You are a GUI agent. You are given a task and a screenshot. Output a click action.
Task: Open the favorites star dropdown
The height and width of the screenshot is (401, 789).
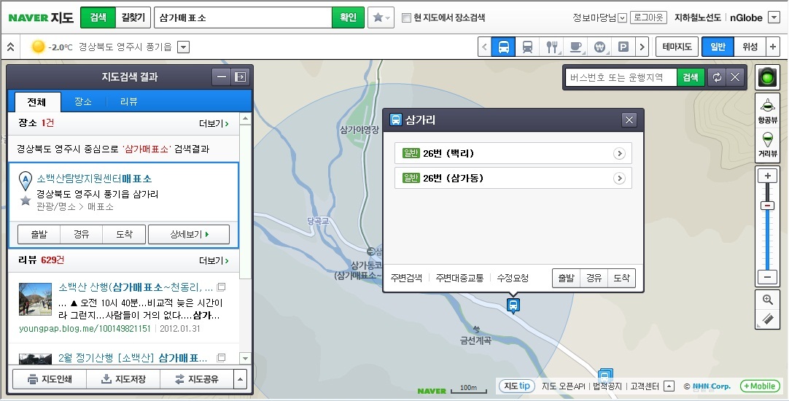[381, 17]
